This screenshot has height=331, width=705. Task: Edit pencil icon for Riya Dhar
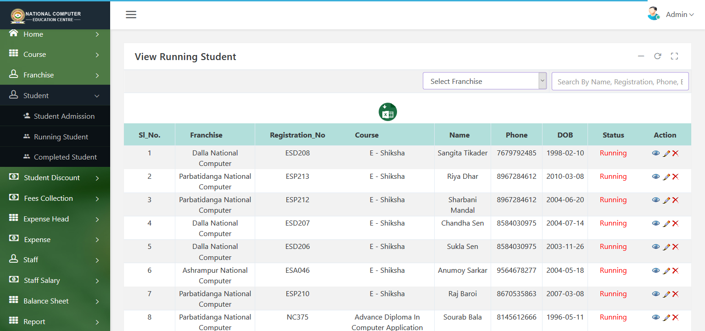(x=666, y=177)
